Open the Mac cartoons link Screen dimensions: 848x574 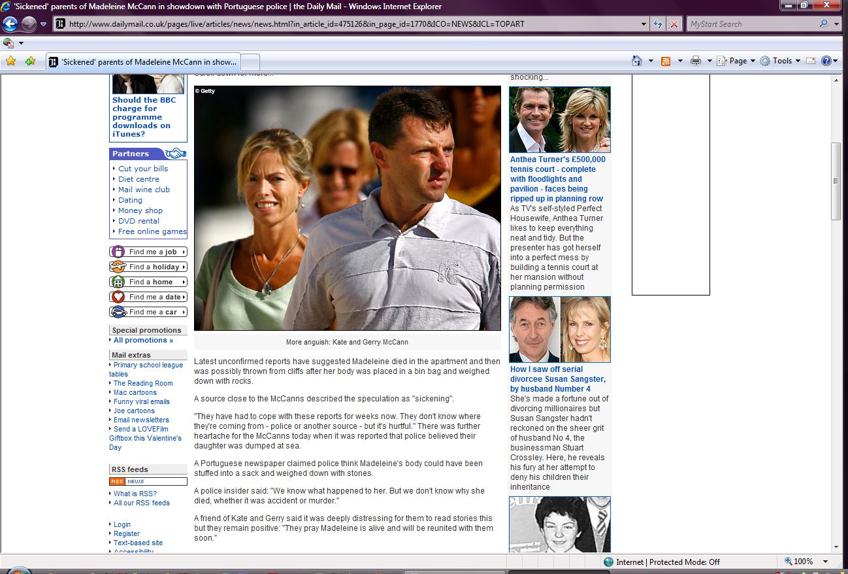coord(135,392)
